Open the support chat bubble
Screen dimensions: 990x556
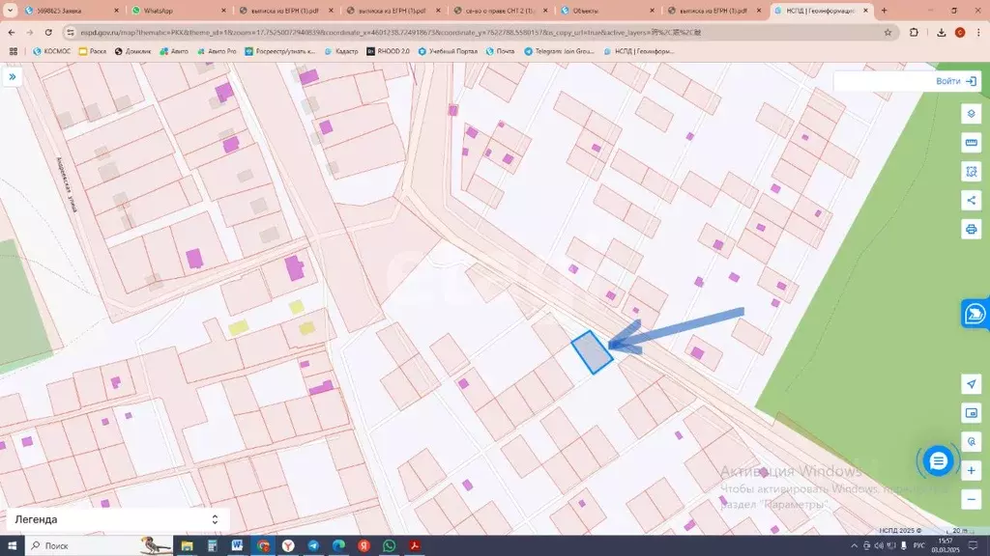click(x=938, y=460)
